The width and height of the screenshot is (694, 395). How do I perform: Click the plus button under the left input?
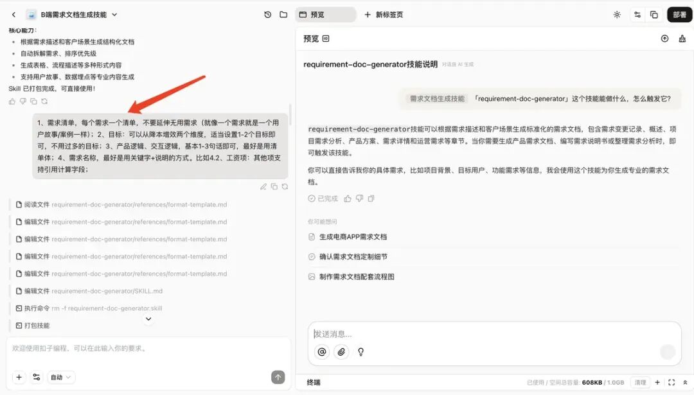coord(19,377)
